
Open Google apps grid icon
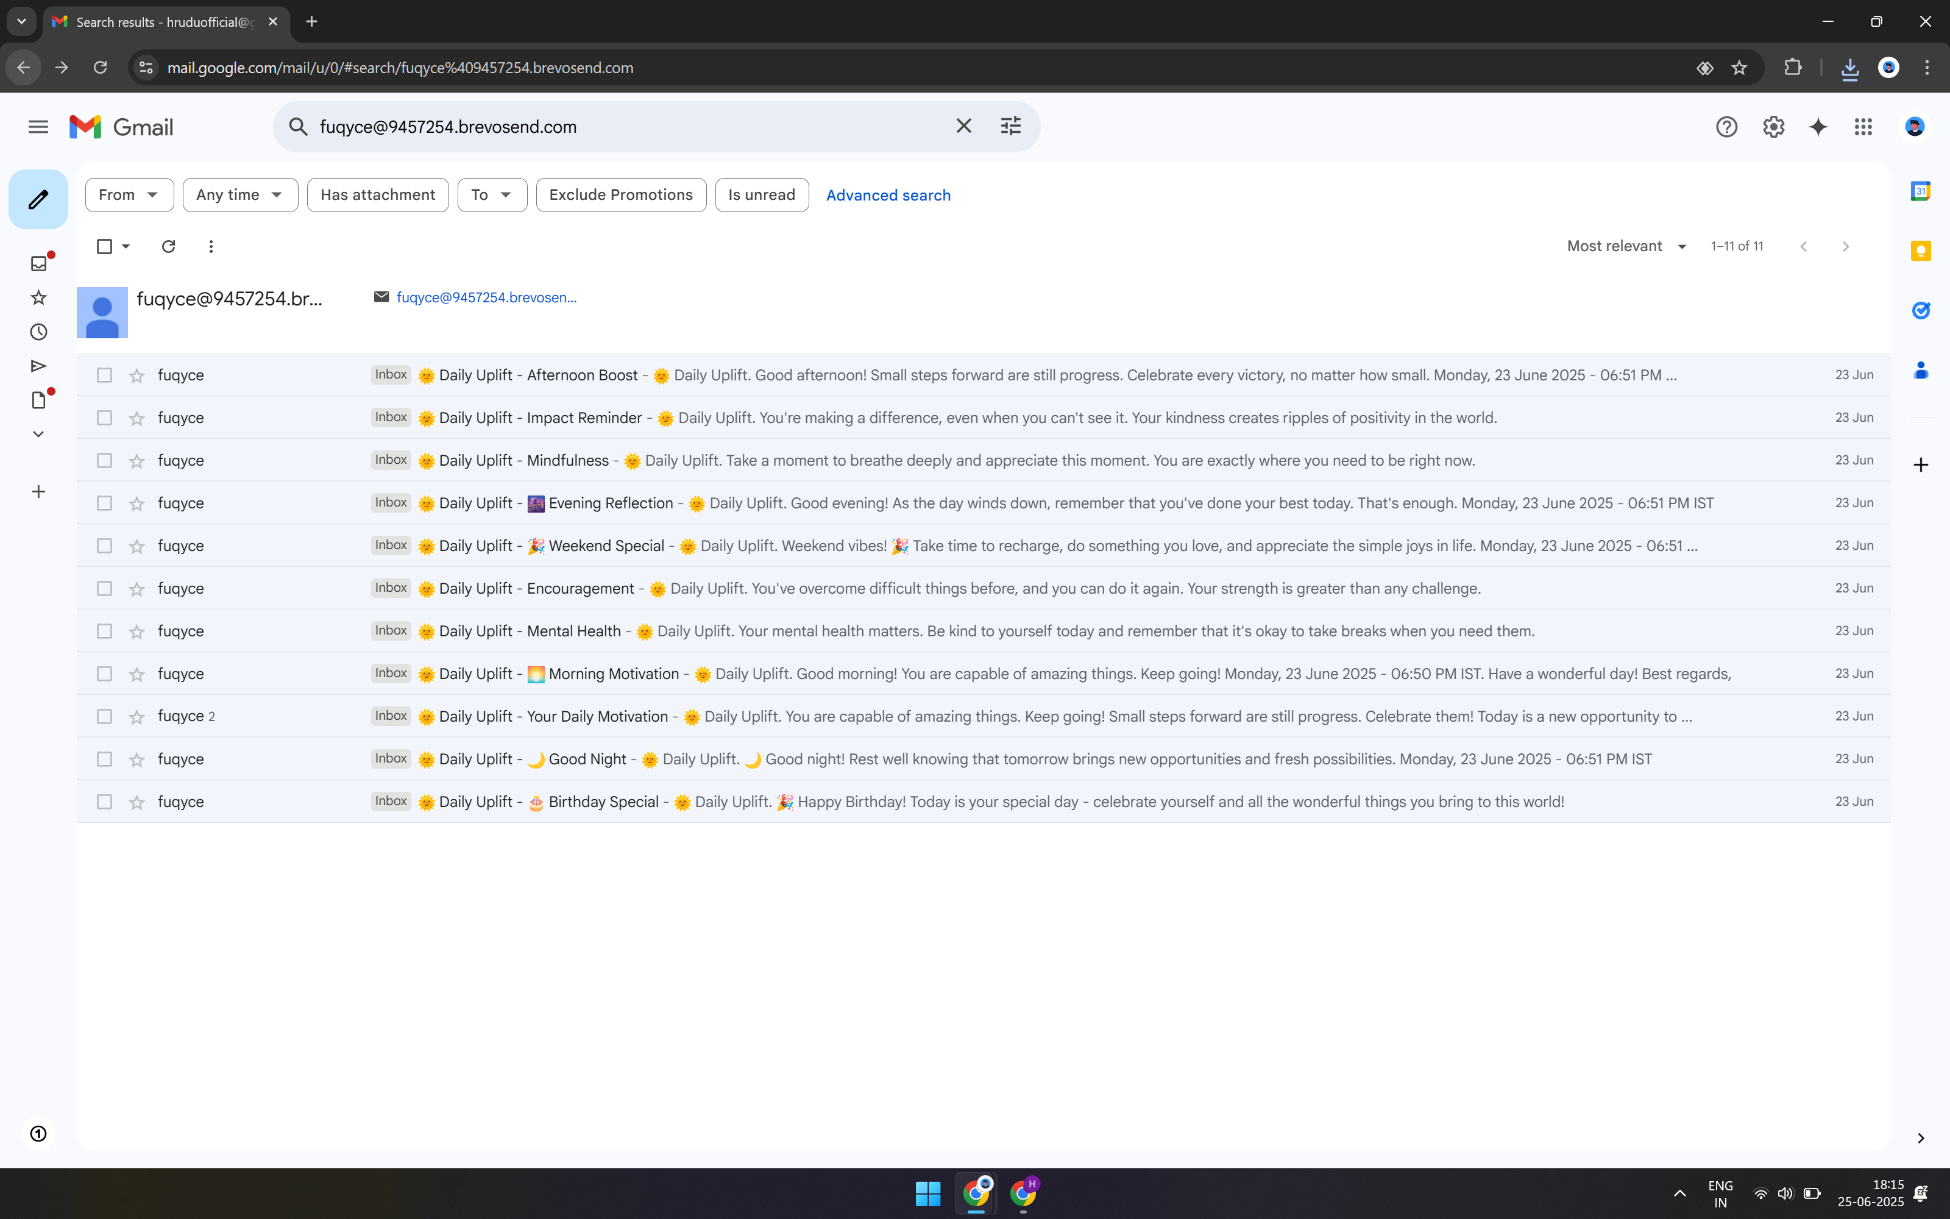point(1863,127)
